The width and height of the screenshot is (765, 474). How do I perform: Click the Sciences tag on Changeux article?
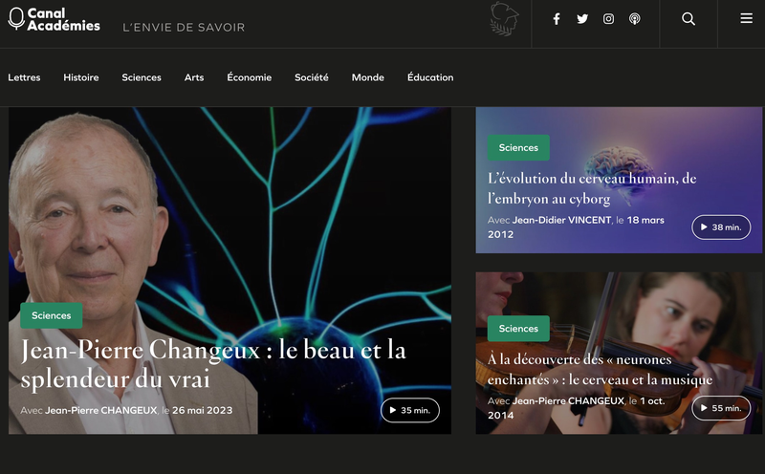click(x=52, y=315)
